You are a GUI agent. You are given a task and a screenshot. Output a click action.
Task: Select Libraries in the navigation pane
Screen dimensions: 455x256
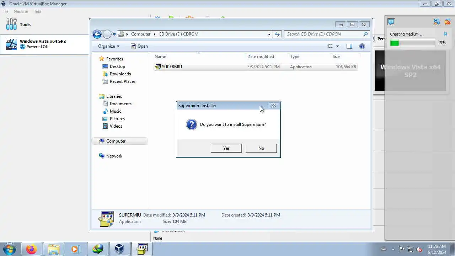114,96
